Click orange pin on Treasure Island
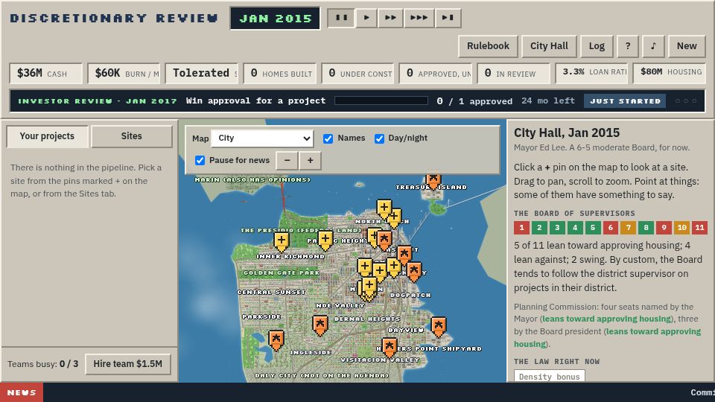 coord(433,179)
